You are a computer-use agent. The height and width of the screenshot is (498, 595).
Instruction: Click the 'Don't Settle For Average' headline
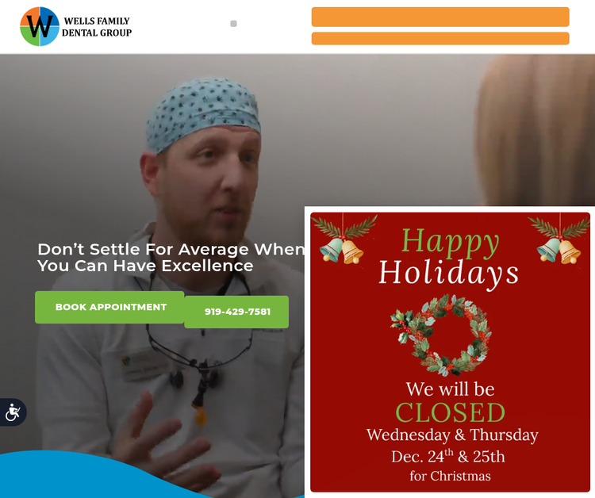click(x=171, y=258)
